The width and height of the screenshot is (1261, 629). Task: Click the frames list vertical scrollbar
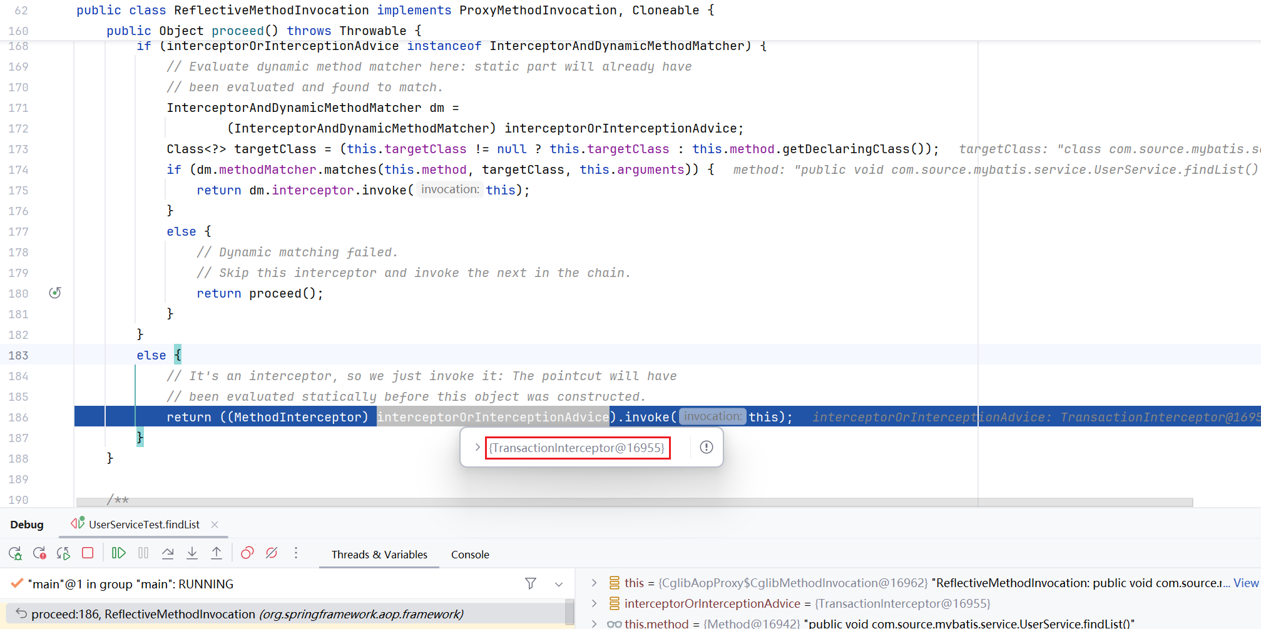pyautogui.click(x=569, y=613)
